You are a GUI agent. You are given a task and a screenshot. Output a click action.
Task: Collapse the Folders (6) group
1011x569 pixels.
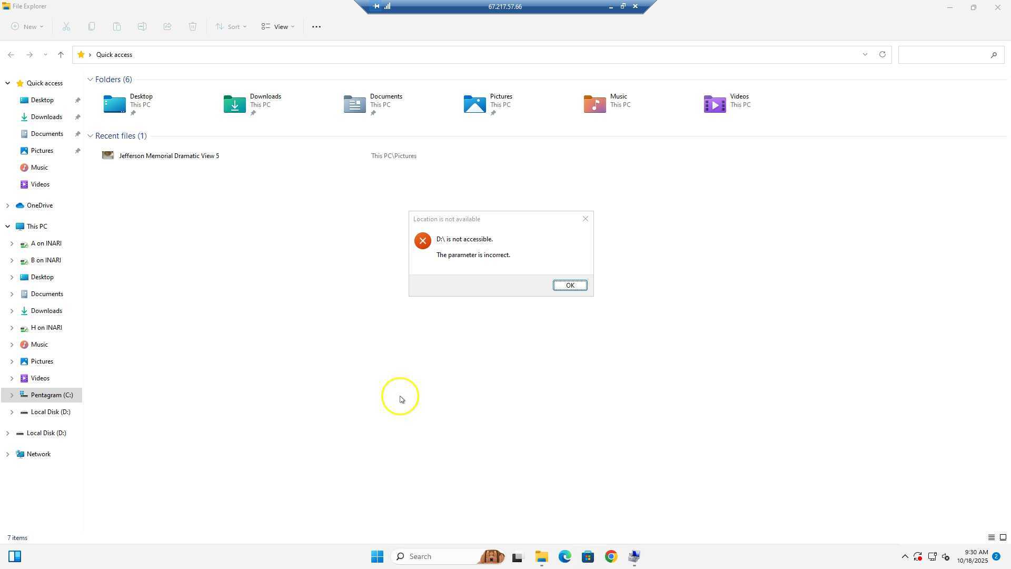[x=90, y=80]
